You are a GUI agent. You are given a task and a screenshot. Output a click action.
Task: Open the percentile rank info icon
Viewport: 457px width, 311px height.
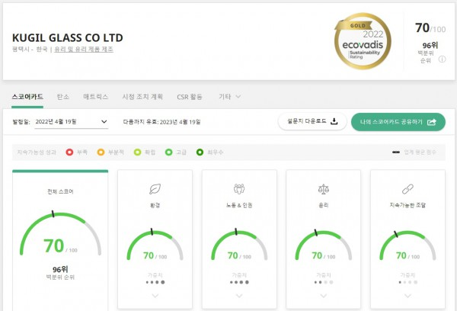(442, 59)
